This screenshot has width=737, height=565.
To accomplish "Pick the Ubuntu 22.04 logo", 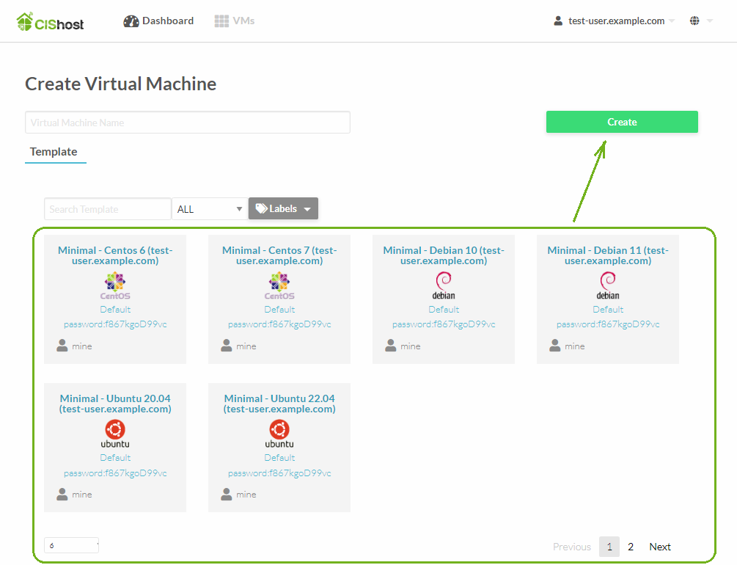I will (x=279, y=434).
